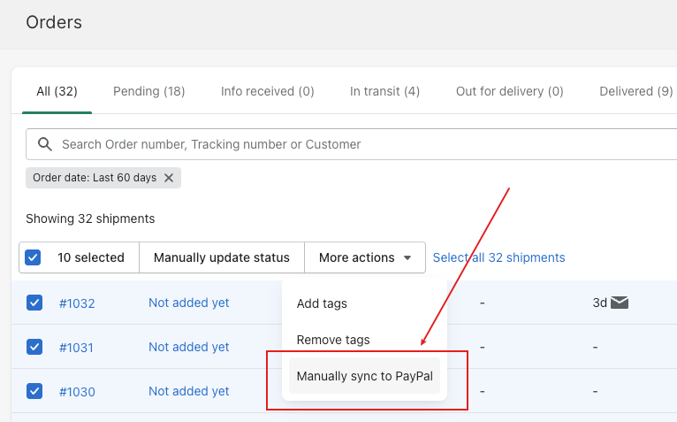
Task: Open the Out for delivery tab
Action: [x=509, y=91]
